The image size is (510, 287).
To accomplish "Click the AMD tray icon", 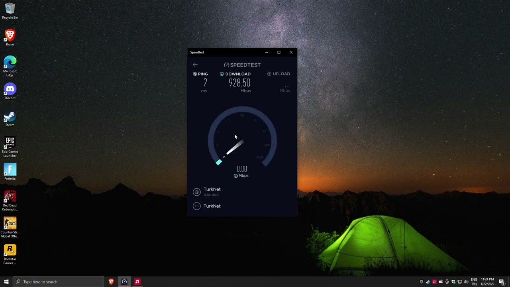I will click(x=434, y=282).
